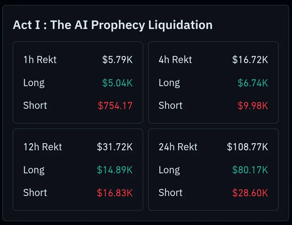The width and height of the screenshot is (292, 225).
Task: Click the Long label in 12h card
Action: click(x=34, y=170)
